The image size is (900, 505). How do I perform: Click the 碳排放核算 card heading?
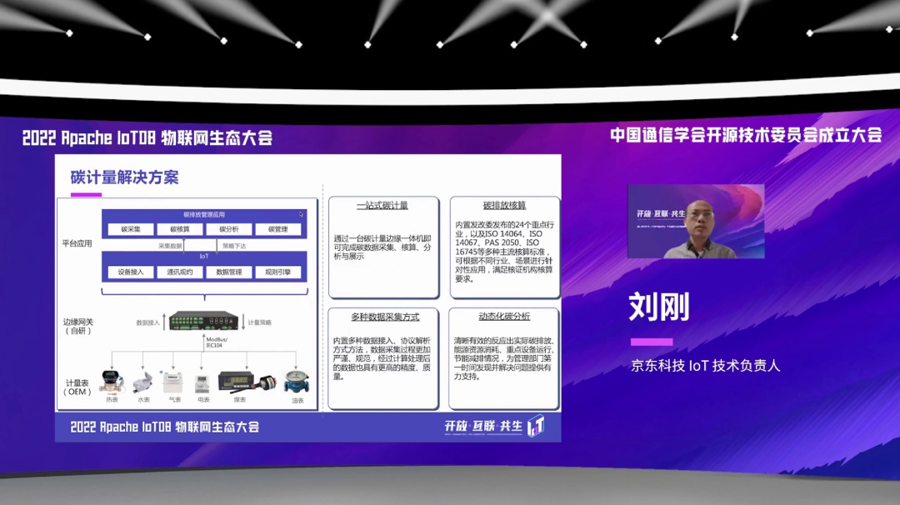click(504, 206)
